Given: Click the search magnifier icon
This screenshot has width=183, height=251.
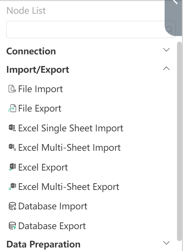Looking at the screenshot, I should tap(169, 29).
